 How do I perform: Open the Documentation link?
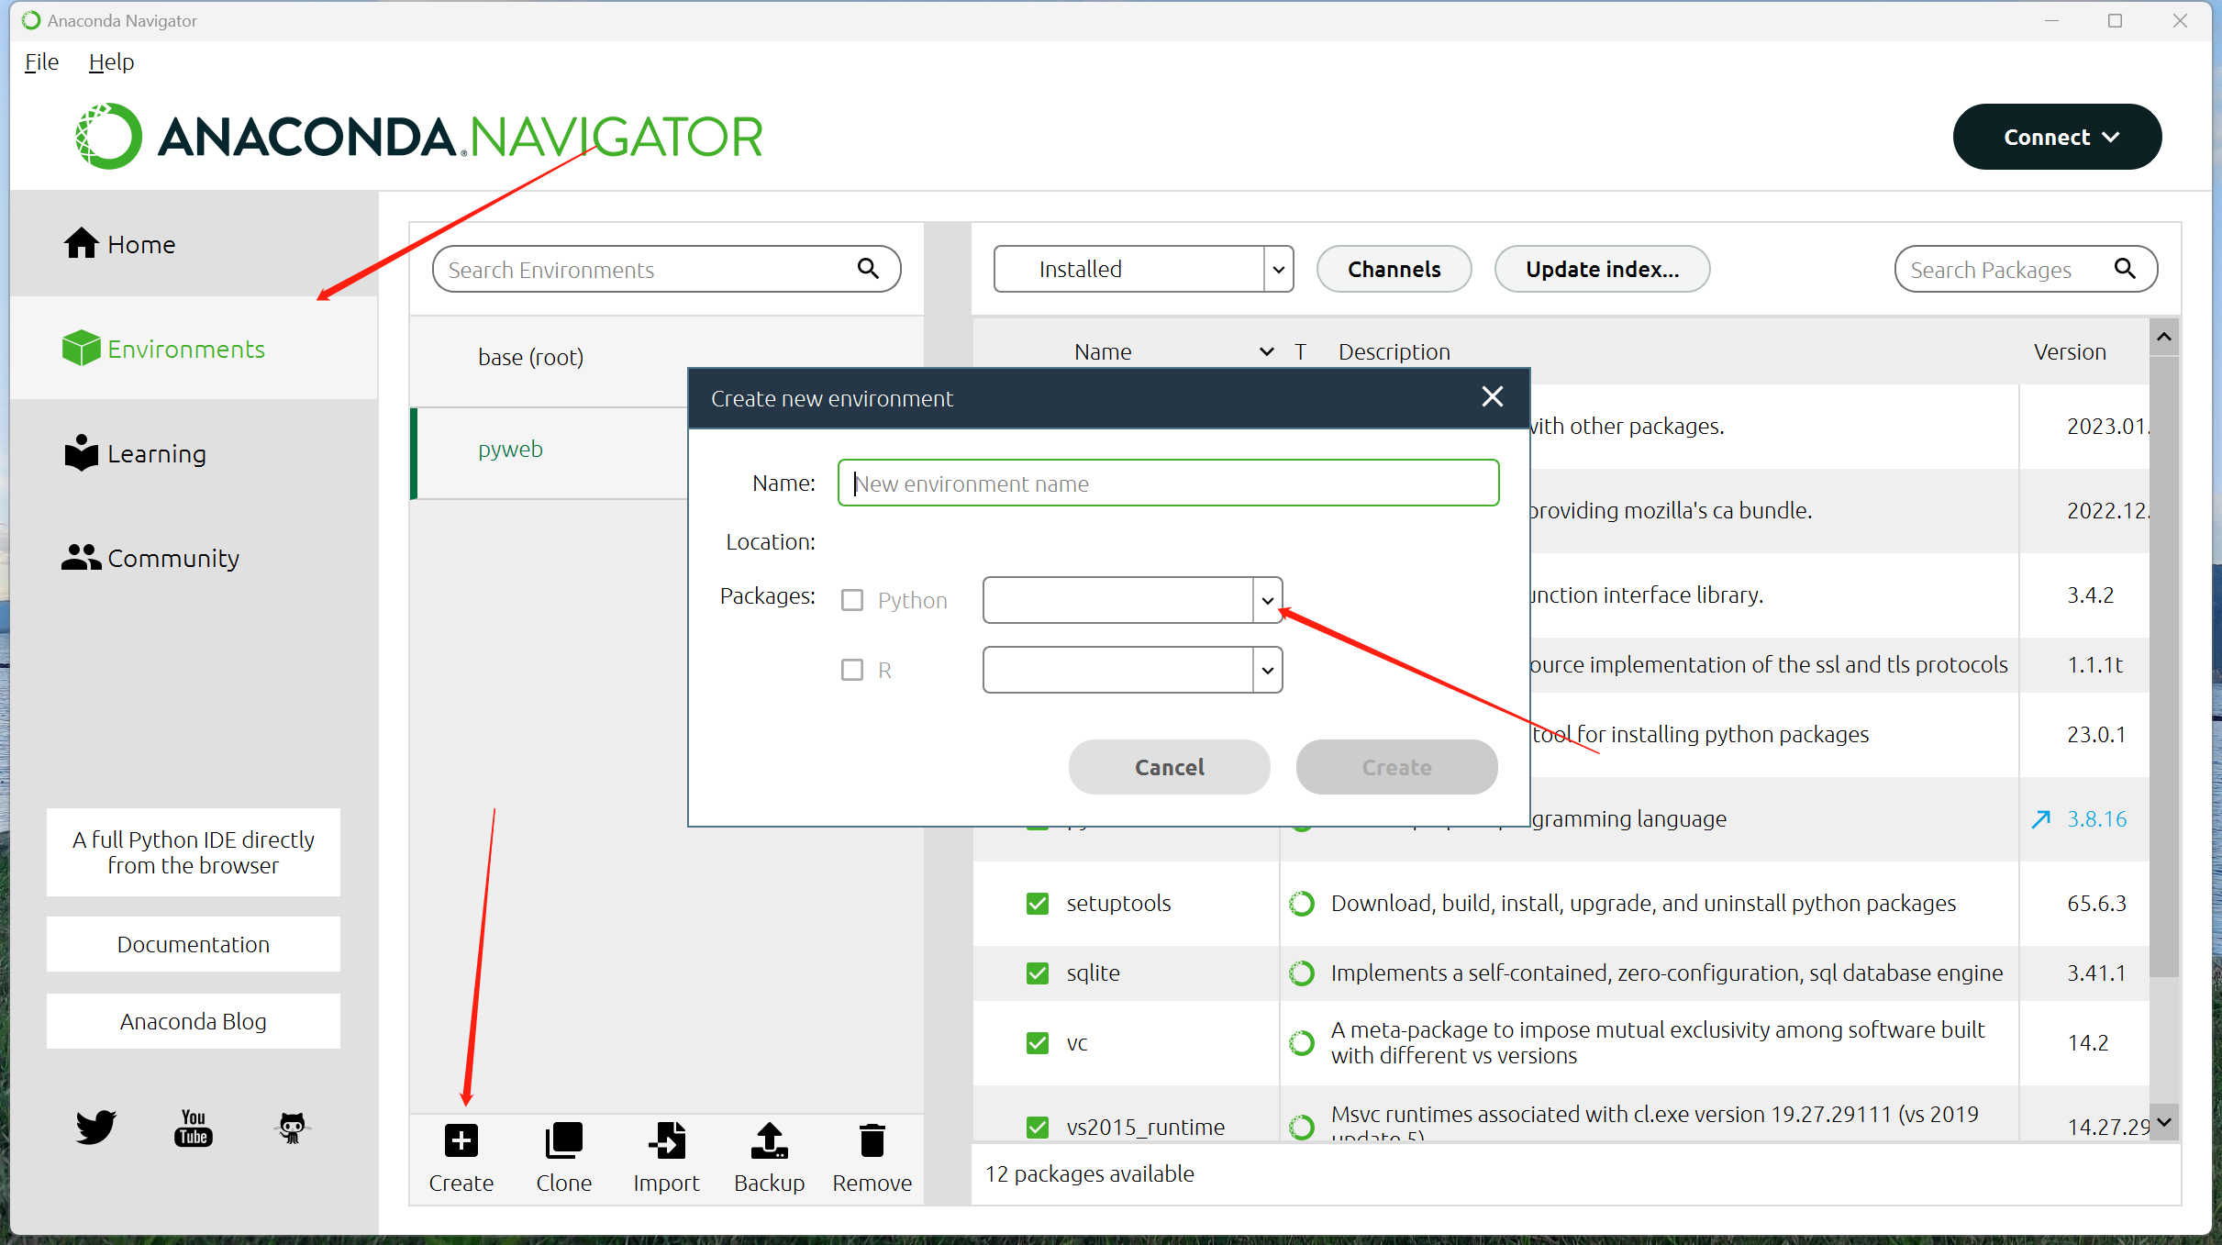[194, 944]
